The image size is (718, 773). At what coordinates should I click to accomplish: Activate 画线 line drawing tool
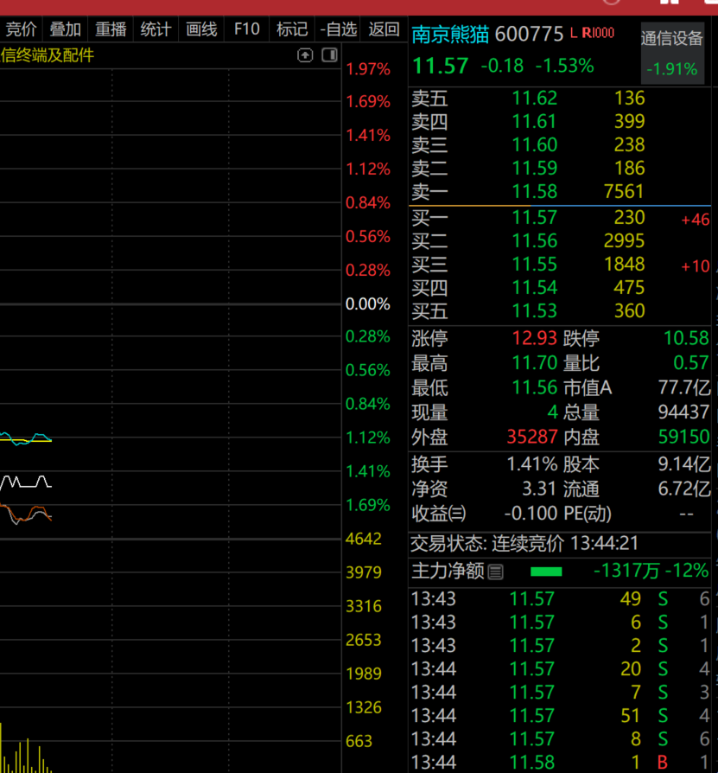tap(201, 29)
